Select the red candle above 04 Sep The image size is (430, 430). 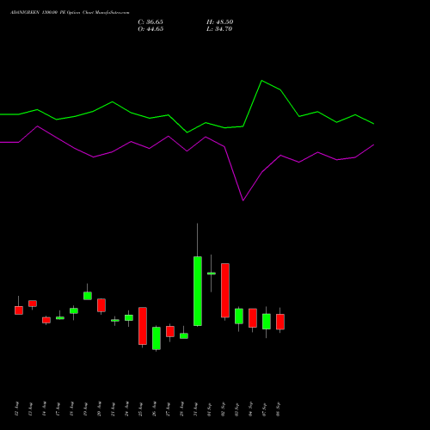tap(253, 318)
